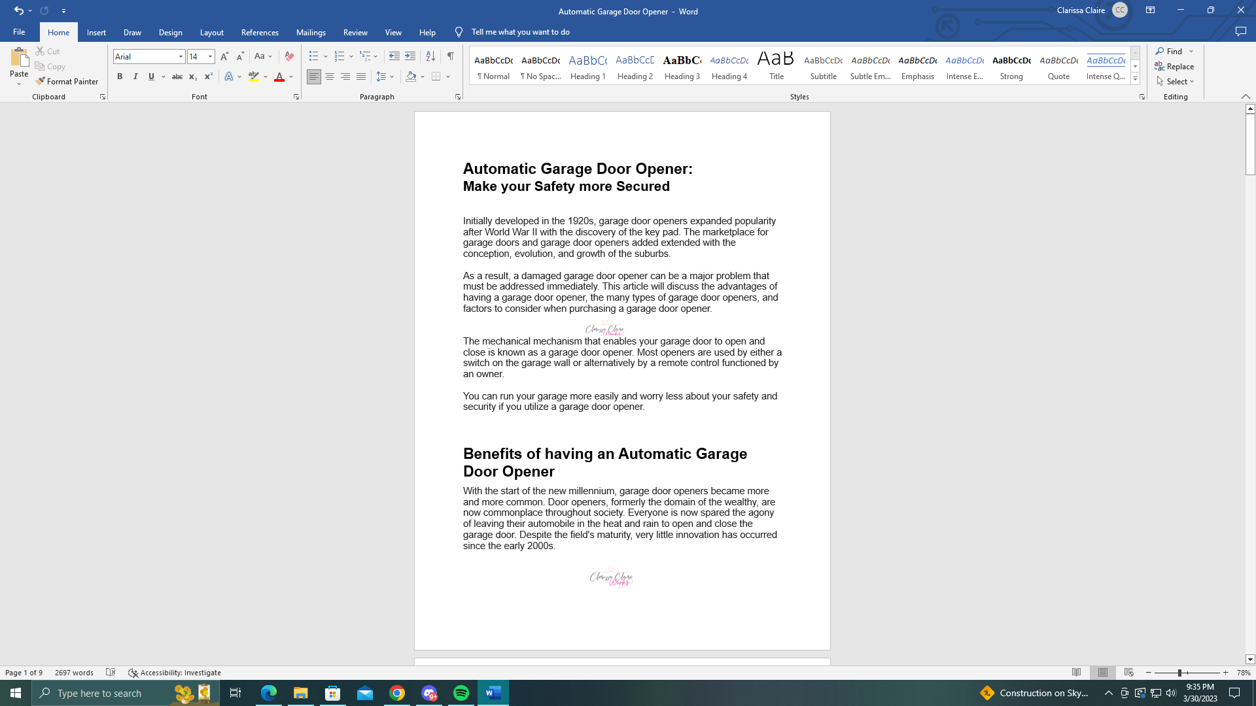
Task: Toggle Italic formatting
Action: click(x=135, y=77)
